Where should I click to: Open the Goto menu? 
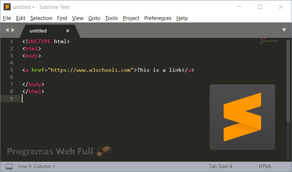(94, 18)
